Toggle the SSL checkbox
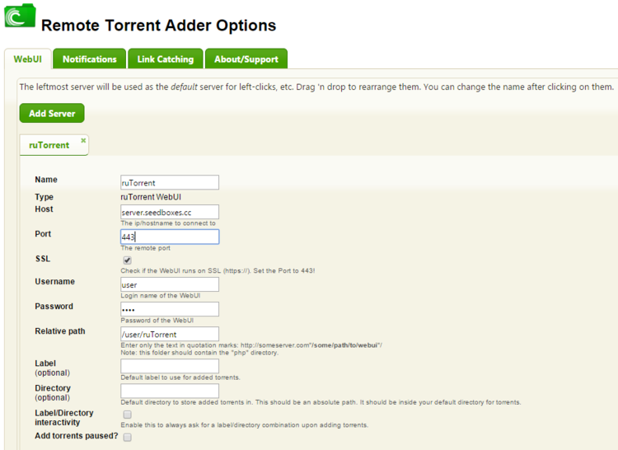The height and width of the screenshot is (450, 618). click(x=127, y=260)
